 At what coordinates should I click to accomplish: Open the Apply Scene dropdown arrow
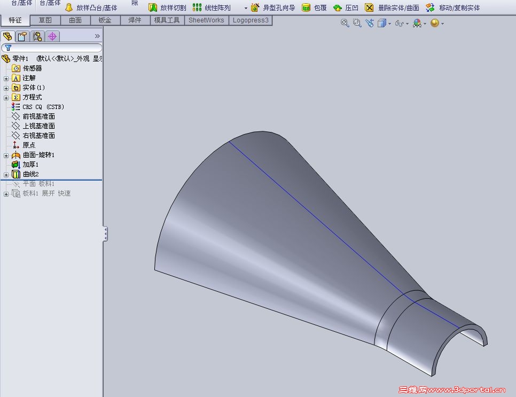[x=443, y=24]
